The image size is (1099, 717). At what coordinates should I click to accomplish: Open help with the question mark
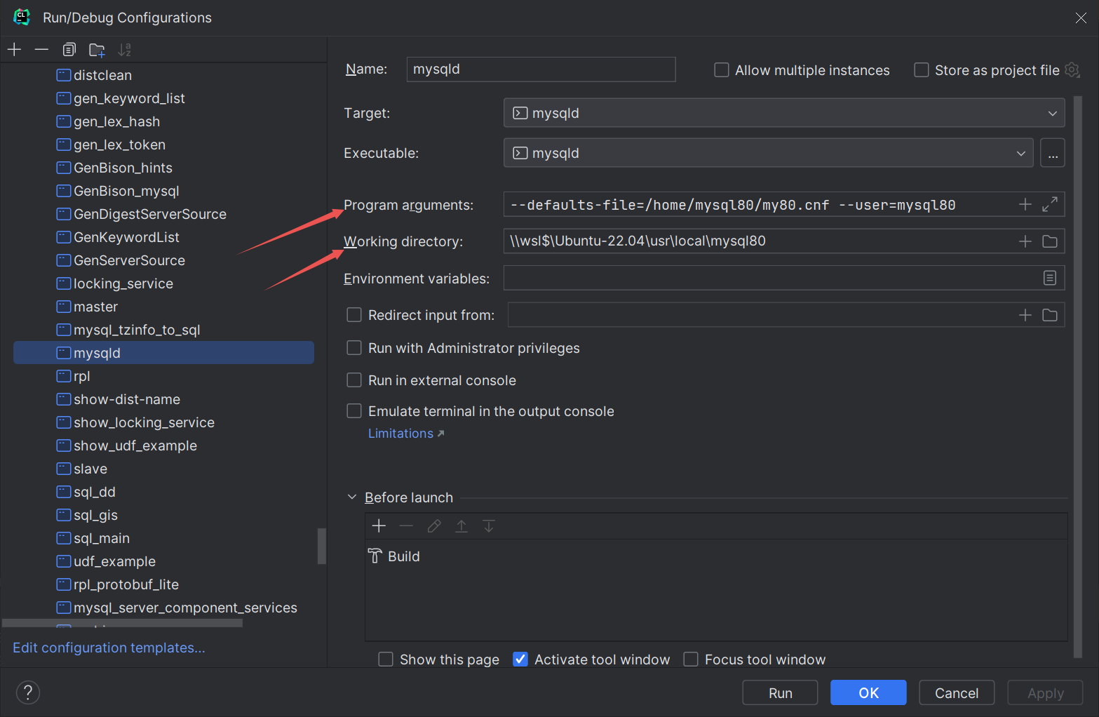28,692
